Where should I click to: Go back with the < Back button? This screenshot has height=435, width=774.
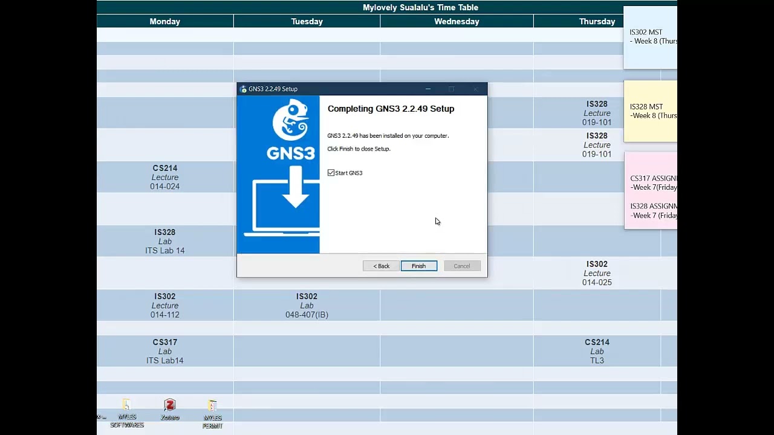[381, 266]
